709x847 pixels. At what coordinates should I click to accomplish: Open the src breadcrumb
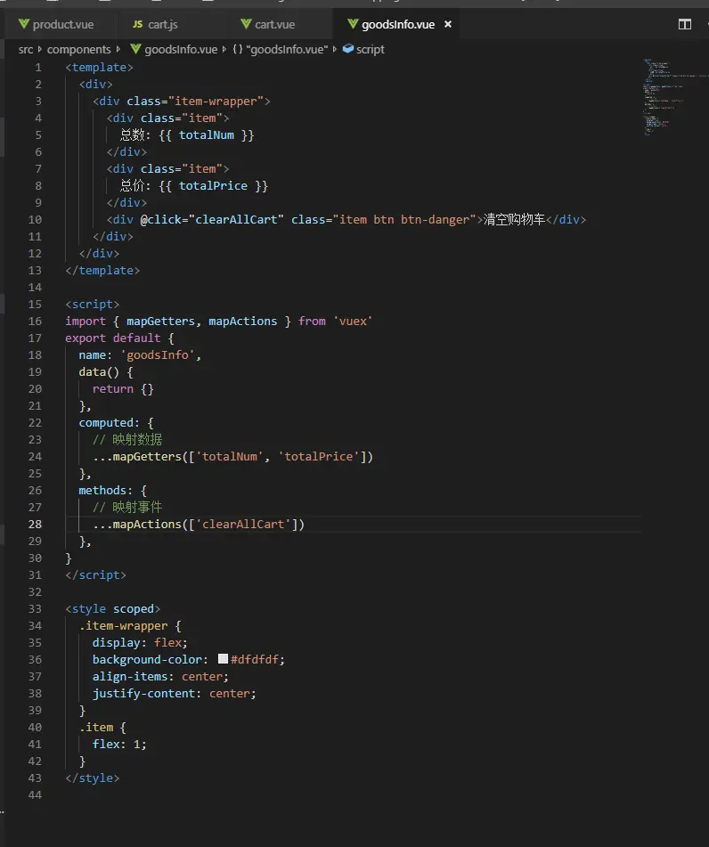point(26,49)
